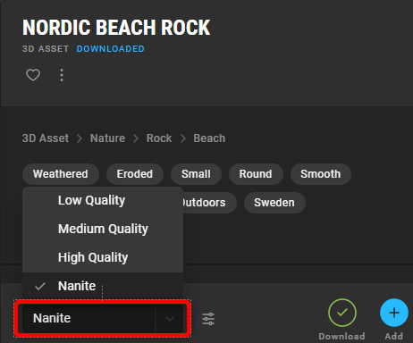413x343 pixels.
Task: Click the Beach breadcrumb link
Action: (x=209, y=138)
